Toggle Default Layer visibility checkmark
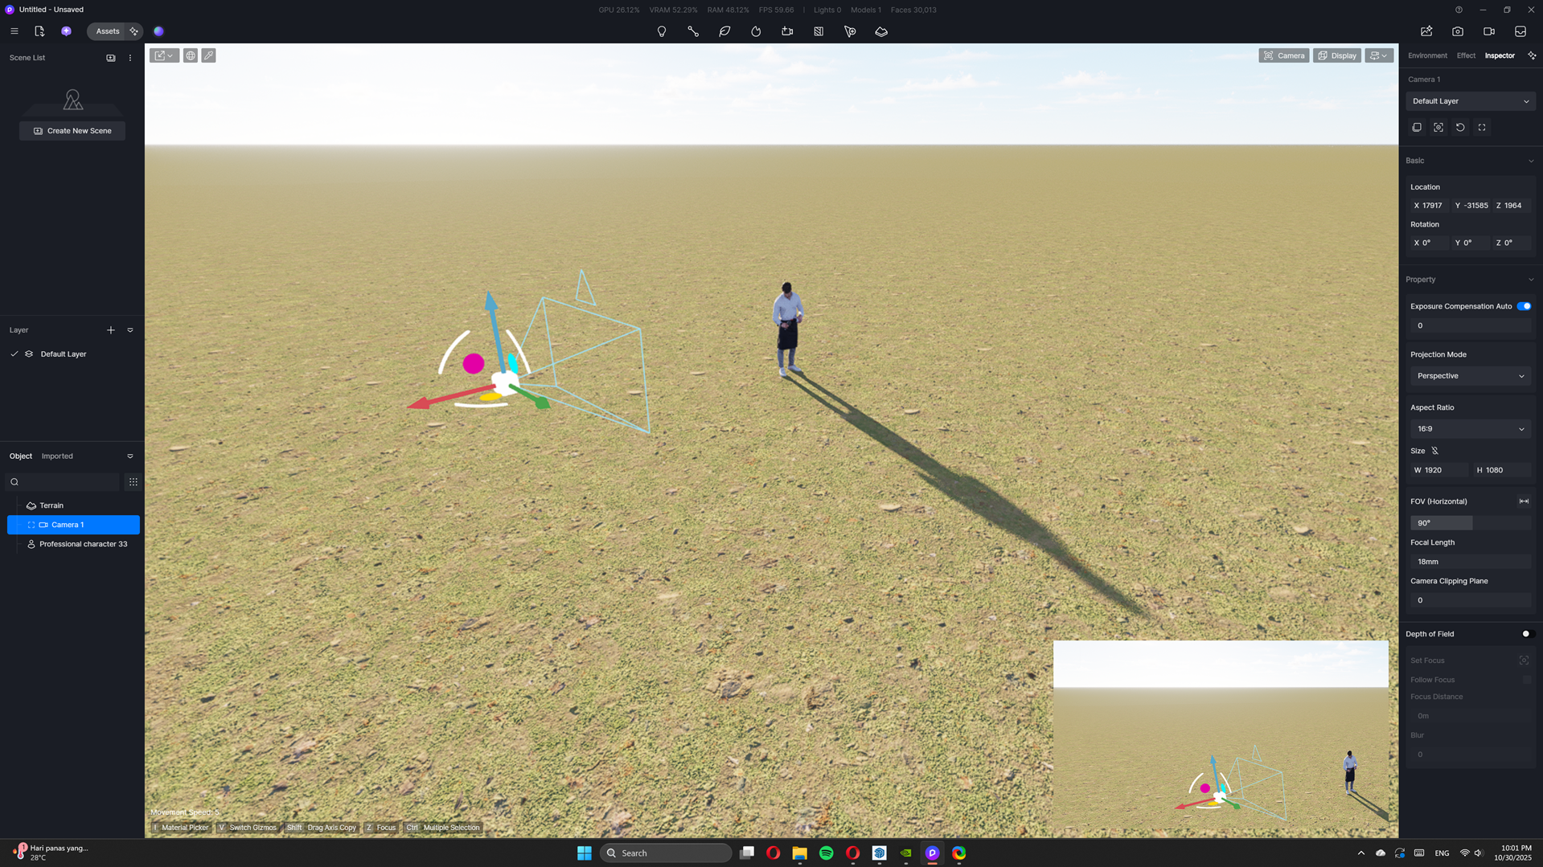This screenshot has width=1543, height=867. coord(14,354)
